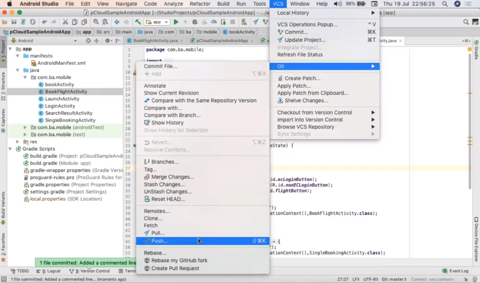The image size is (480, 283).
Task: Select Pull... in Git submenu
Action: 203,233
